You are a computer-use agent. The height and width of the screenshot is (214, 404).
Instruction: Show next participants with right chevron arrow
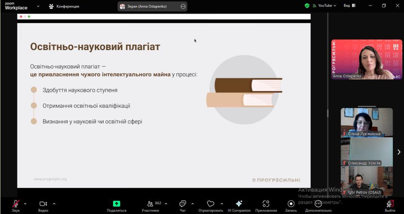[x=399, y=152]
